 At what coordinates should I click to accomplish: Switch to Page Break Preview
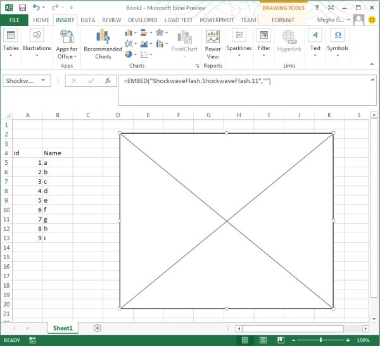click(x=281, y=340)
